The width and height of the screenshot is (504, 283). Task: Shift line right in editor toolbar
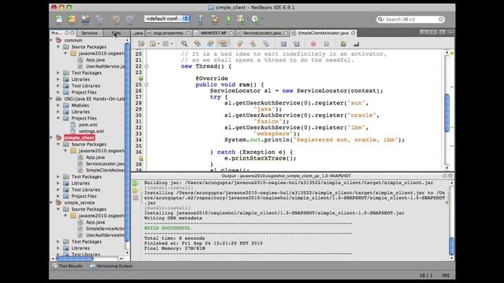tap(296, 44)
